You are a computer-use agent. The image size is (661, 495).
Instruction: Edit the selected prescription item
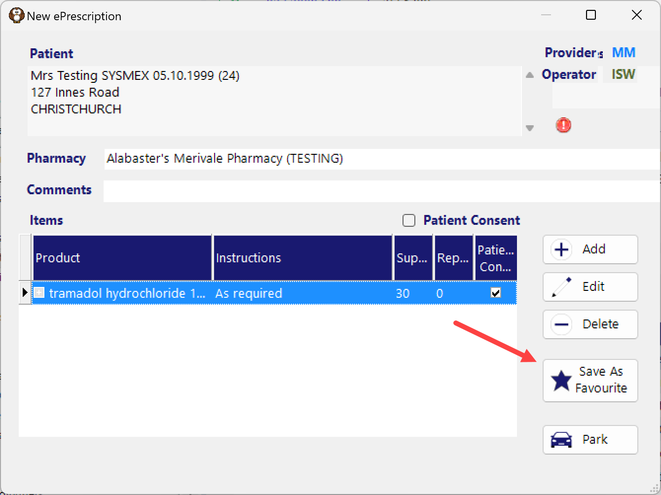[x=590, y=287]
